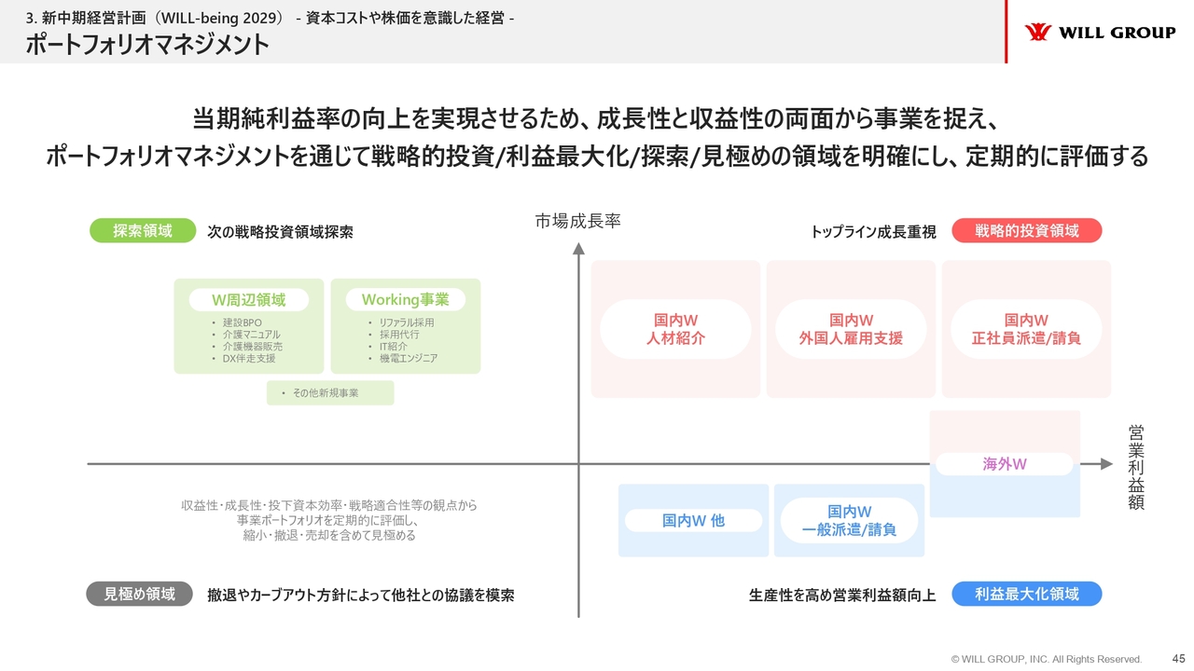Click the gray 見極め領域 label
Viewport: 1194px width, 671px height.
click(x=140, y=594)
